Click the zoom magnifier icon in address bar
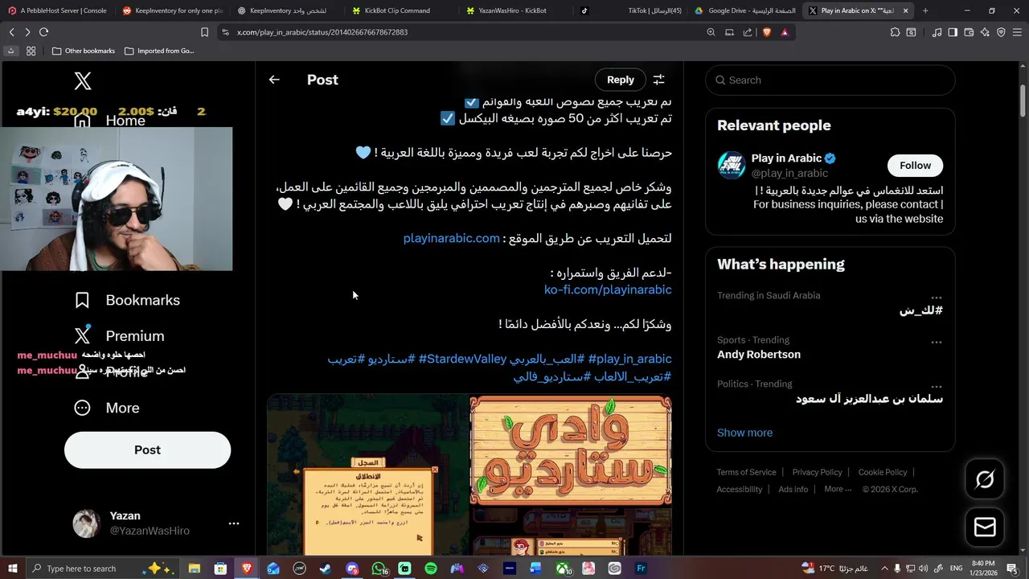1029x579 pixels. click(711, 32)
